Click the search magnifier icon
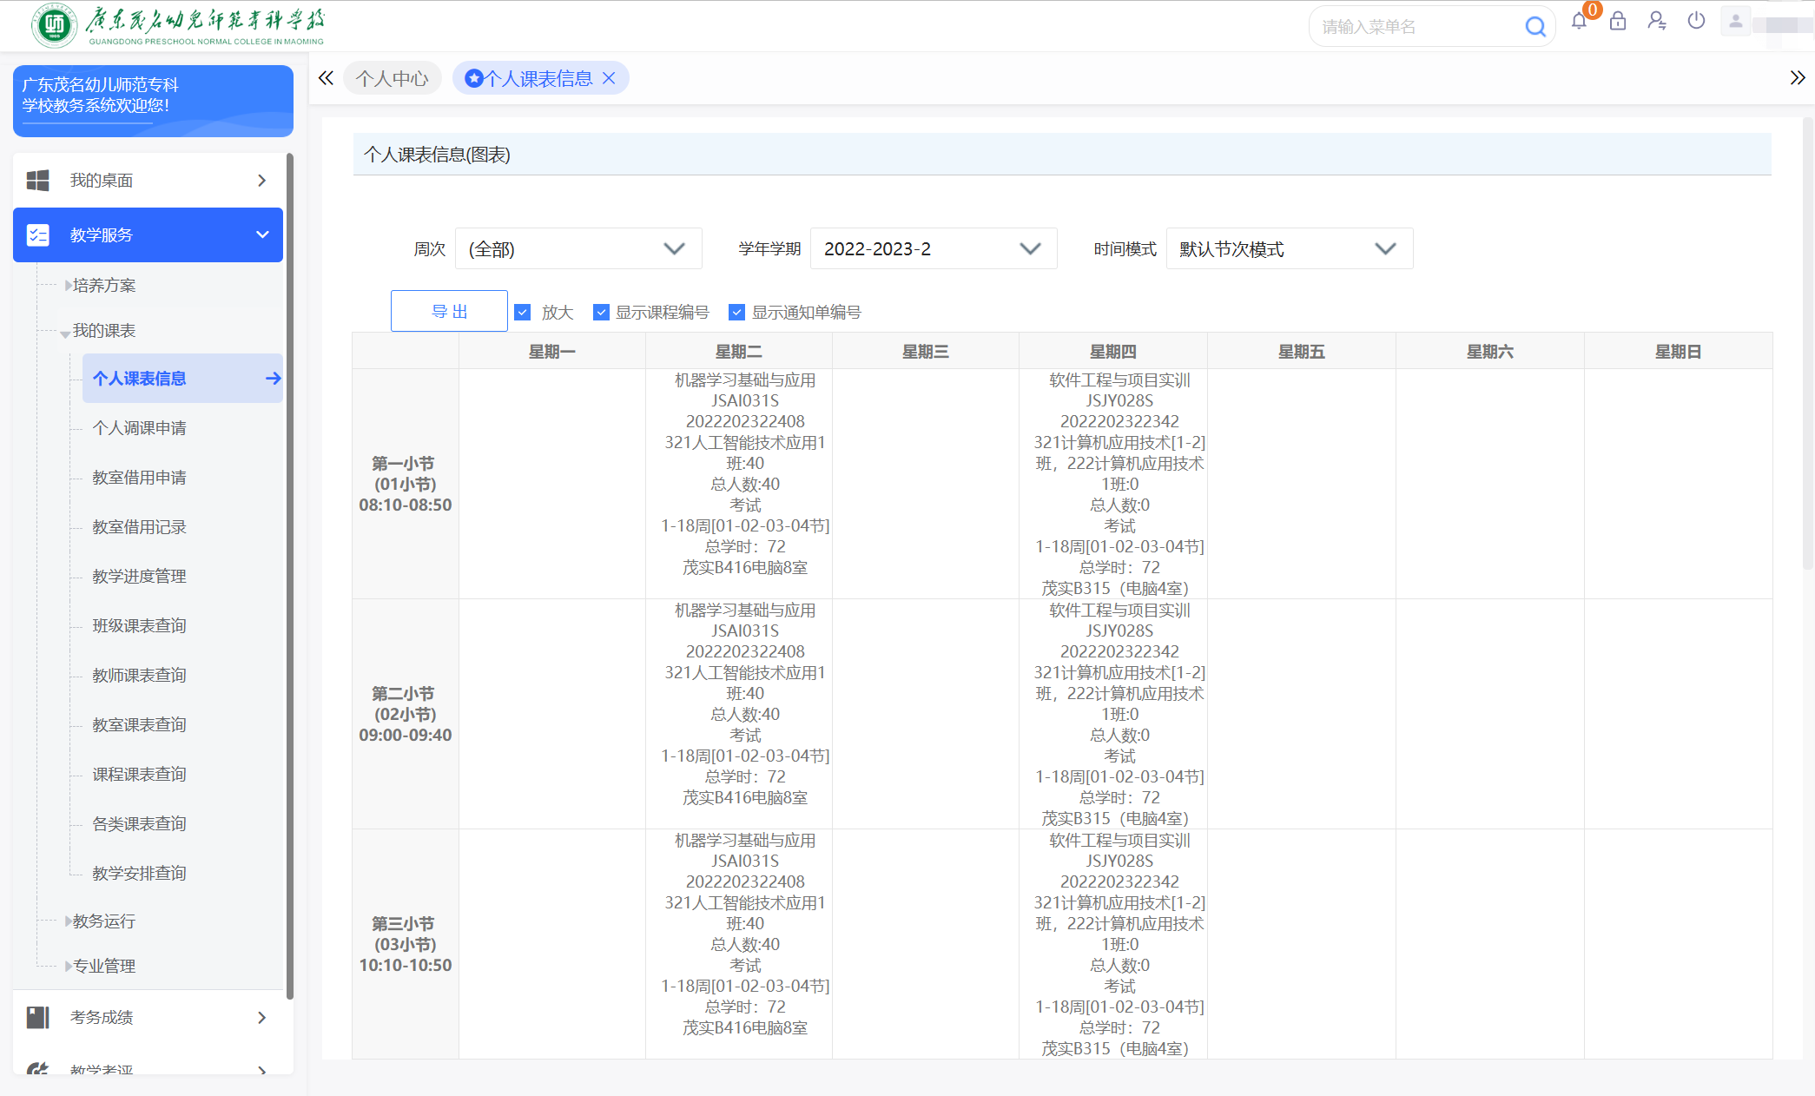 [x=1534, y=27]
